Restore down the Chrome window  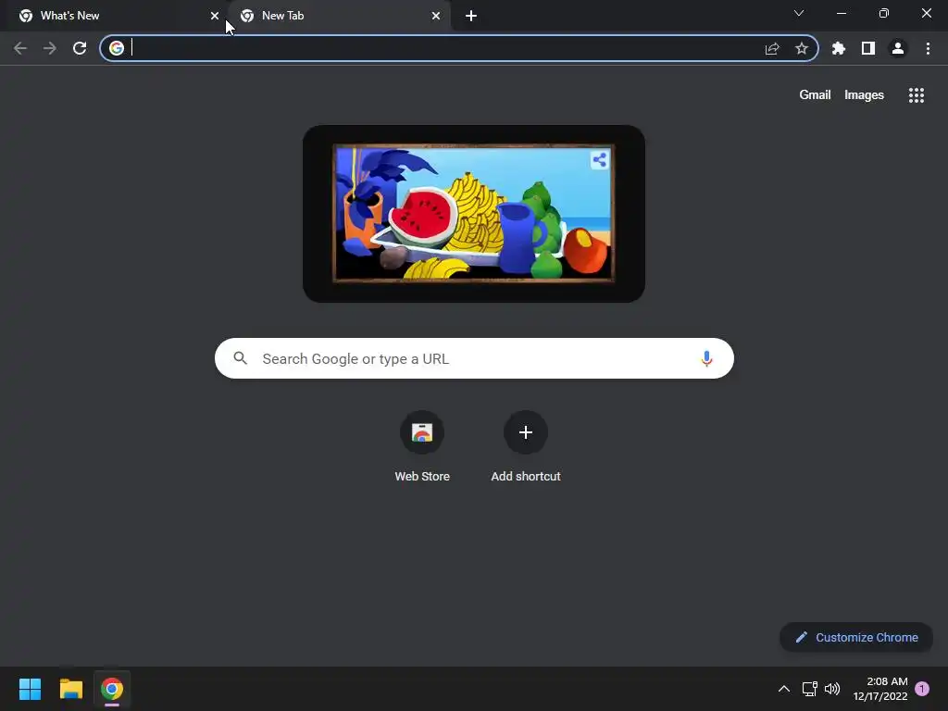[x=884, y=13]
